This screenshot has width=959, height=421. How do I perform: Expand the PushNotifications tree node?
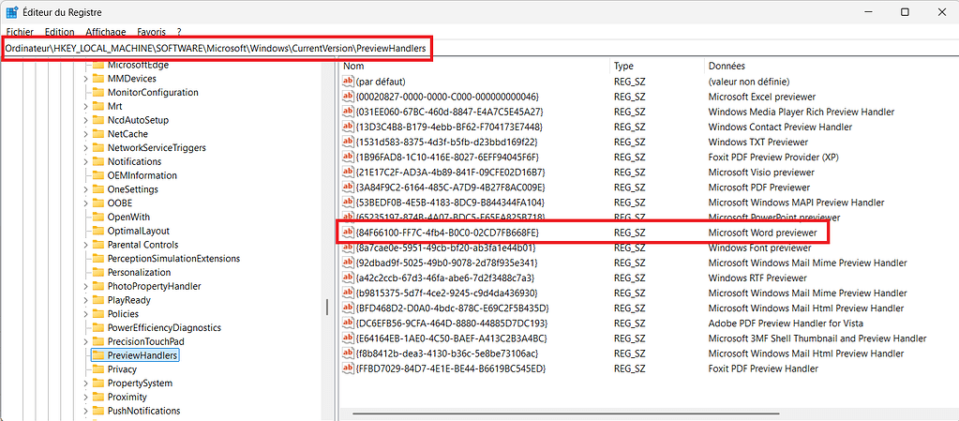click(x=85, y=411)
